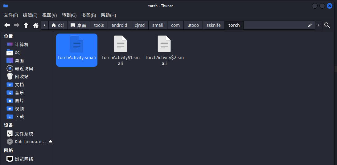Viewport: 337px width, 165px height.
Task: Click the Thunar folder icon in title bar
Action: (x=6, y=6)
